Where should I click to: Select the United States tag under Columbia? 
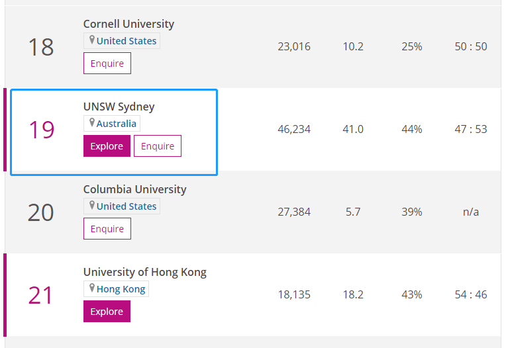pos(127,206)
